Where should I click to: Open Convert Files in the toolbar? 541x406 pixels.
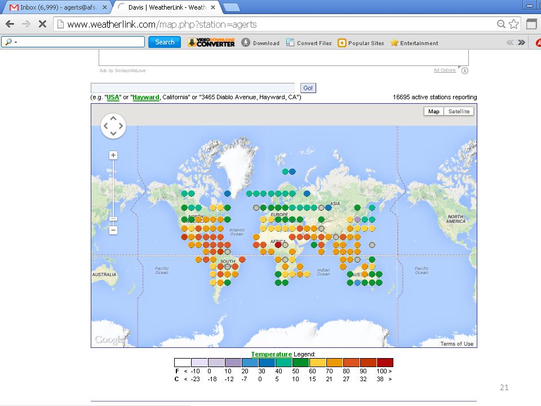click(309, 43)
